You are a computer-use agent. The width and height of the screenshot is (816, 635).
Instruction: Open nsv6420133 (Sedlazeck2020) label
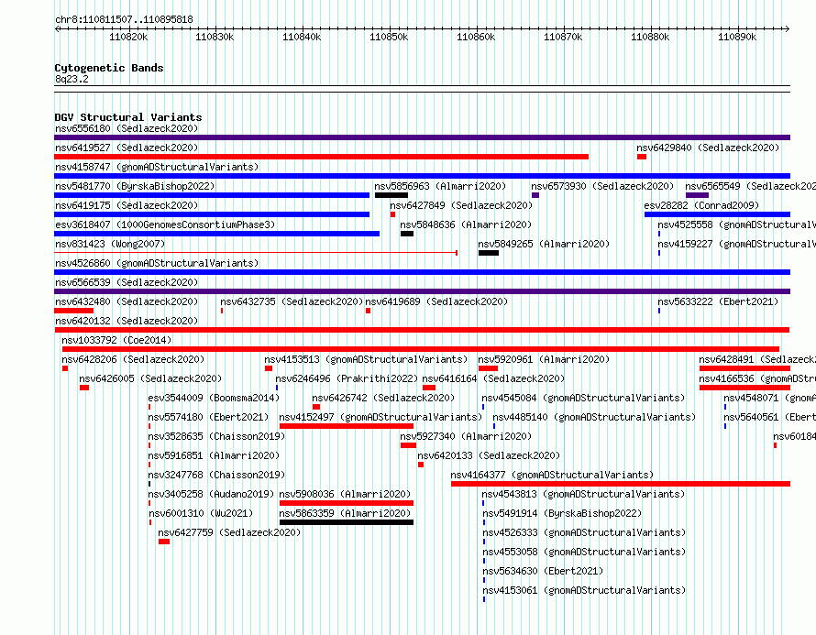point(489,455)
